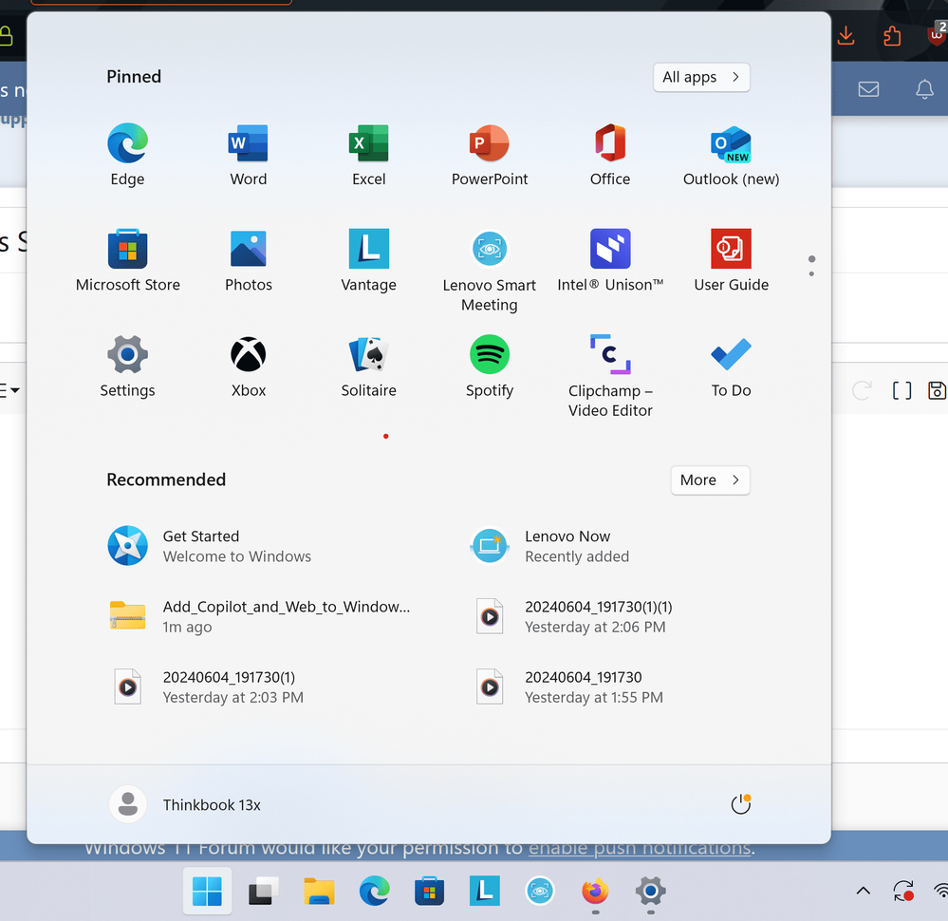Open Settings from pinned apps
Image resolution: width=948 pixels, height=921 pixels.
pyautogui.click(x=127, y=367)
